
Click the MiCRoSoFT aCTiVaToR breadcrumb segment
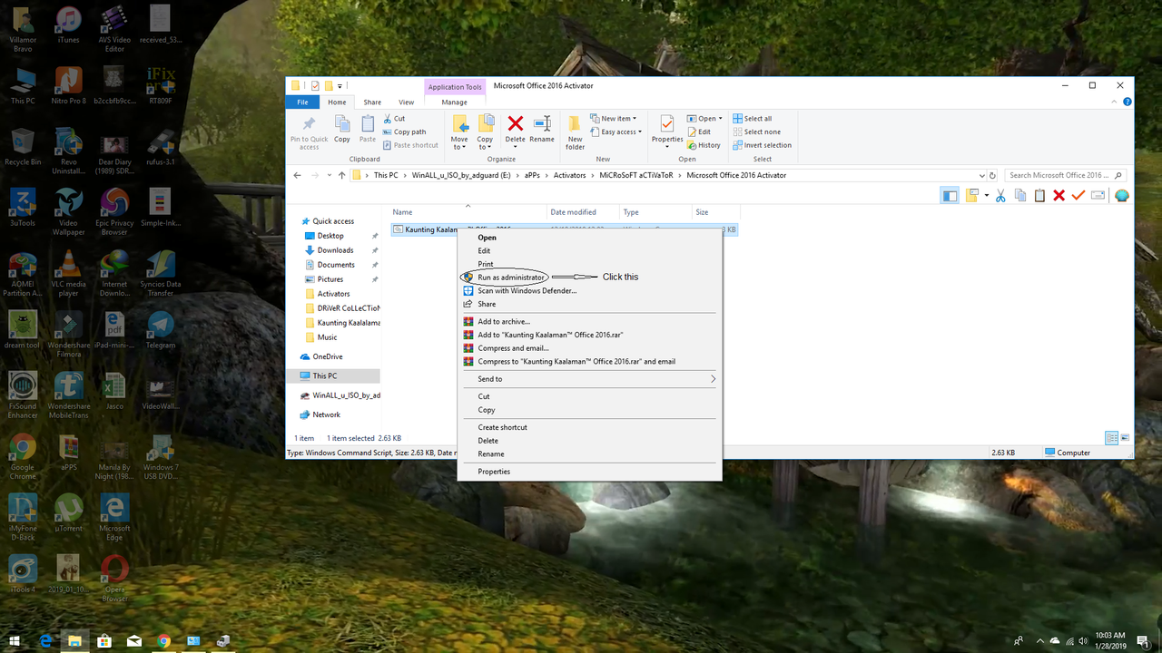click(x=635, y=175)
